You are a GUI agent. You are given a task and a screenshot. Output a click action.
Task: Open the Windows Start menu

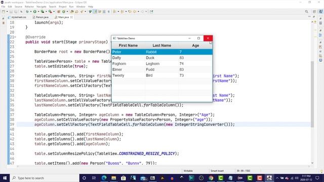(5, 178)
